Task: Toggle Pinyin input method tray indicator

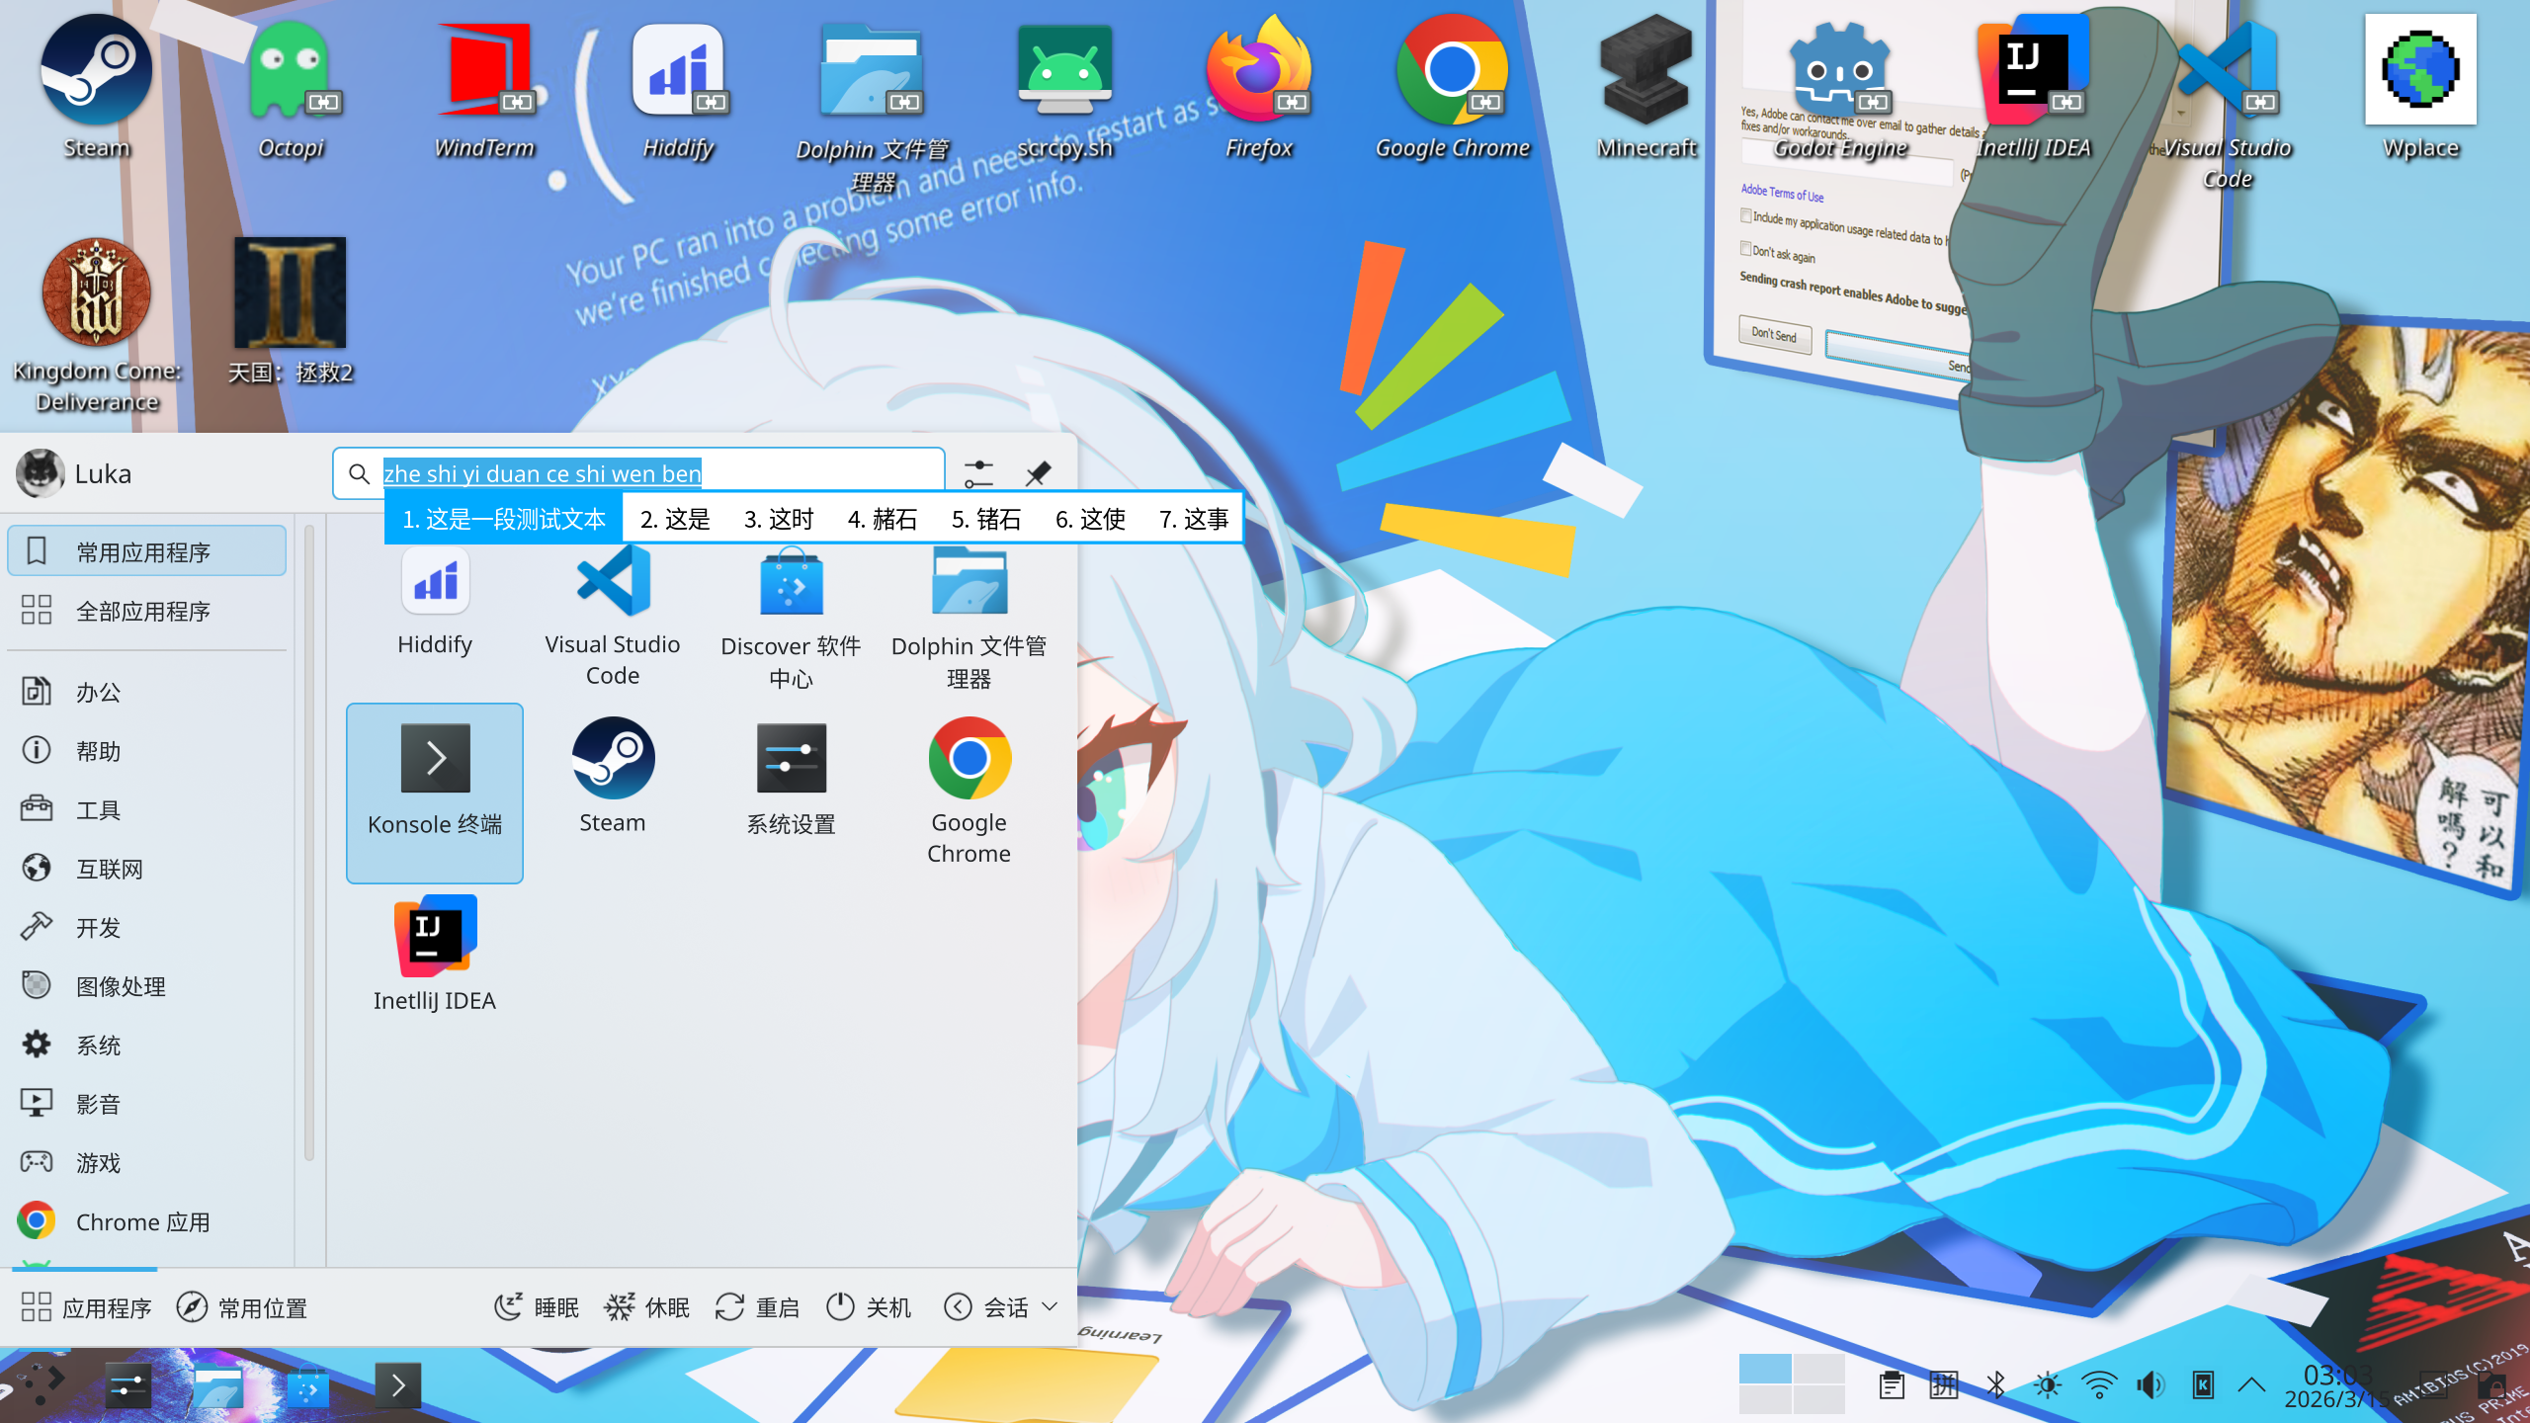Action: (x=1943, y=1385)
